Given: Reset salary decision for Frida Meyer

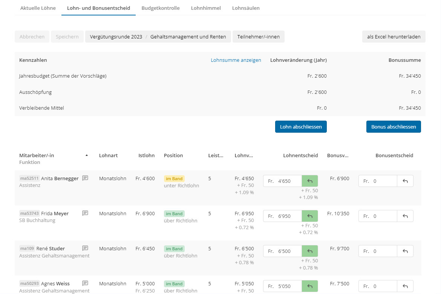Looking at the screenshot, I should pyautogui.click(x=309, y=216).
